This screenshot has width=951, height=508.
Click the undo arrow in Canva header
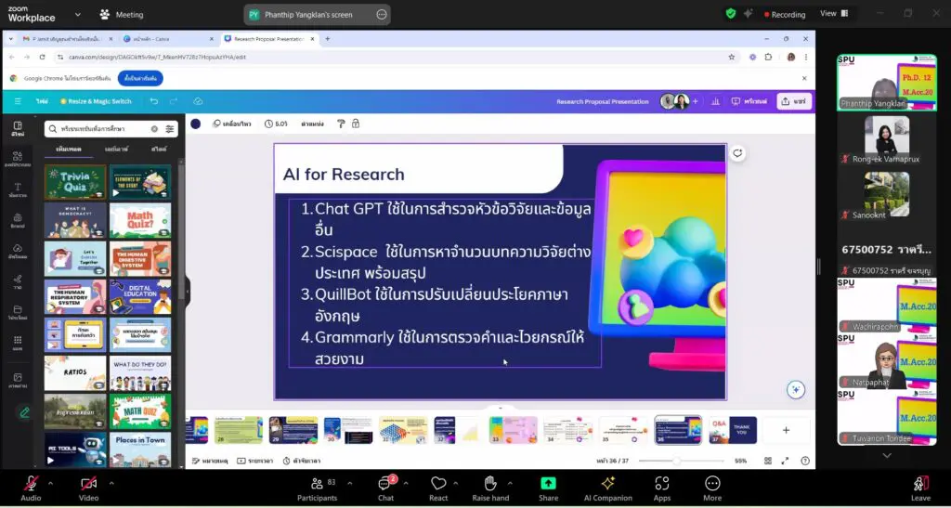(x=154, y=101)
